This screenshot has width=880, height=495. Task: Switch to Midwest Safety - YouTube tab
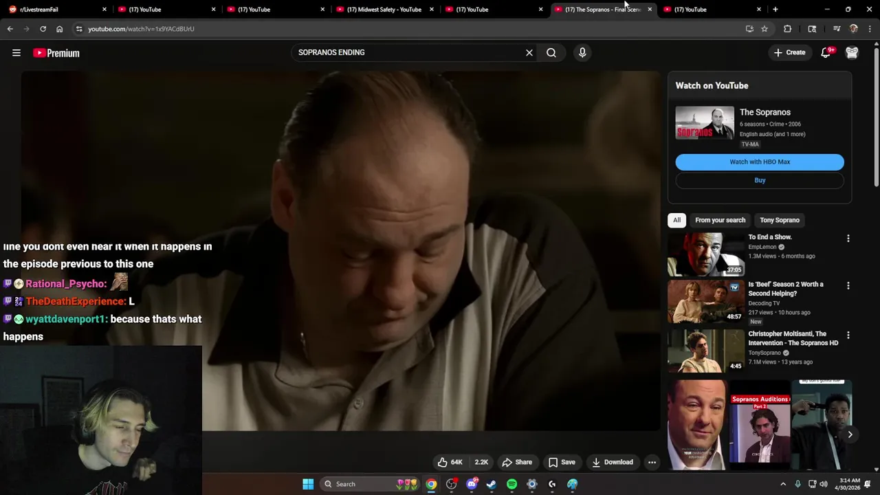384,10
